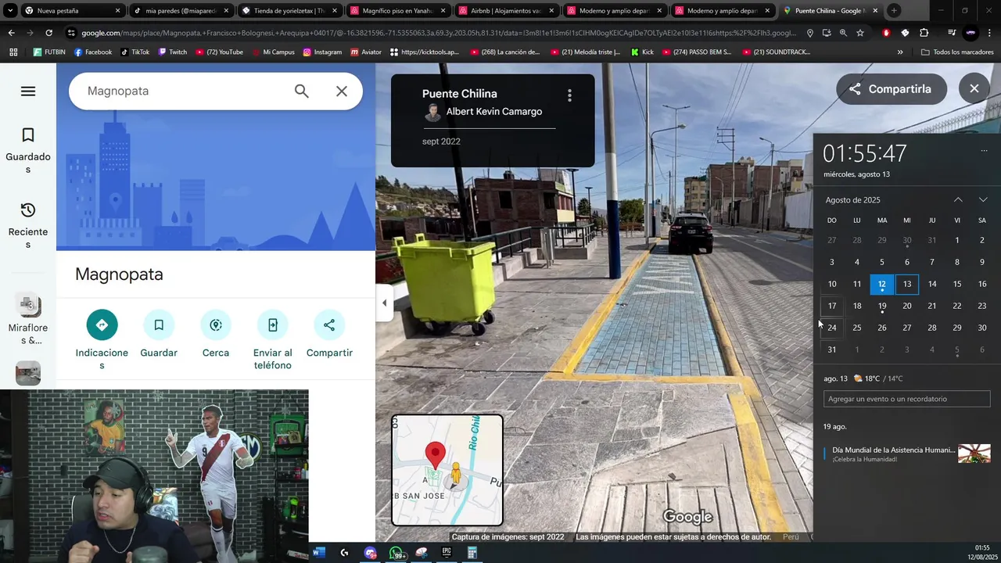The width and height of the screenshot is (1001, 563).
Task: Click the Compartir share icon in panel
Action: click(x=329, y=325)
